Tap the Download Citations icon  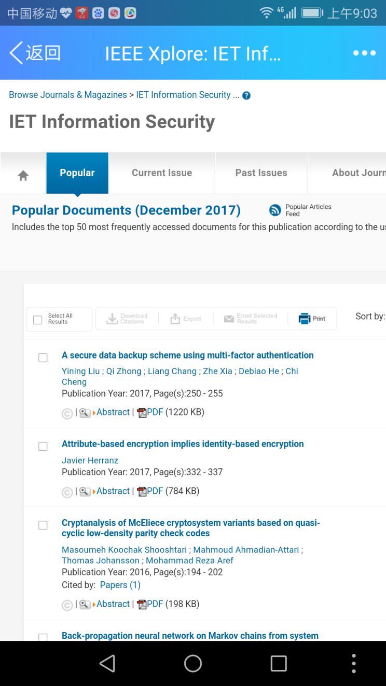pos(112,319)
